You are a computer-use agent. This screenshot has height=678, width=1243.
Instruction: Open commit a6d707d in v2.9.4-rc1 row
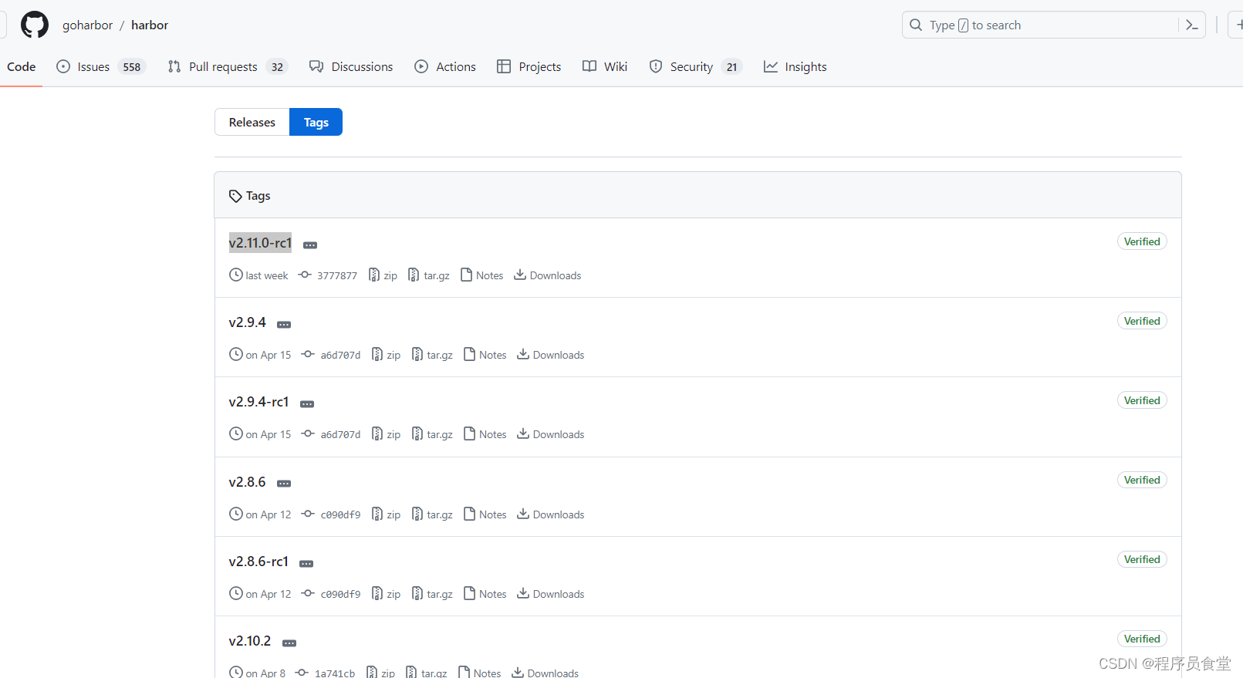click(x=331, y=434)
